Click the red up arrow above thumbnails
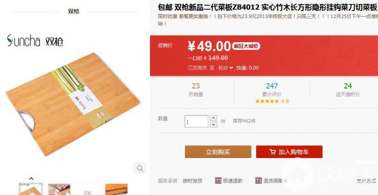Viewport: 378px width, 195px height. click(31, 179)
